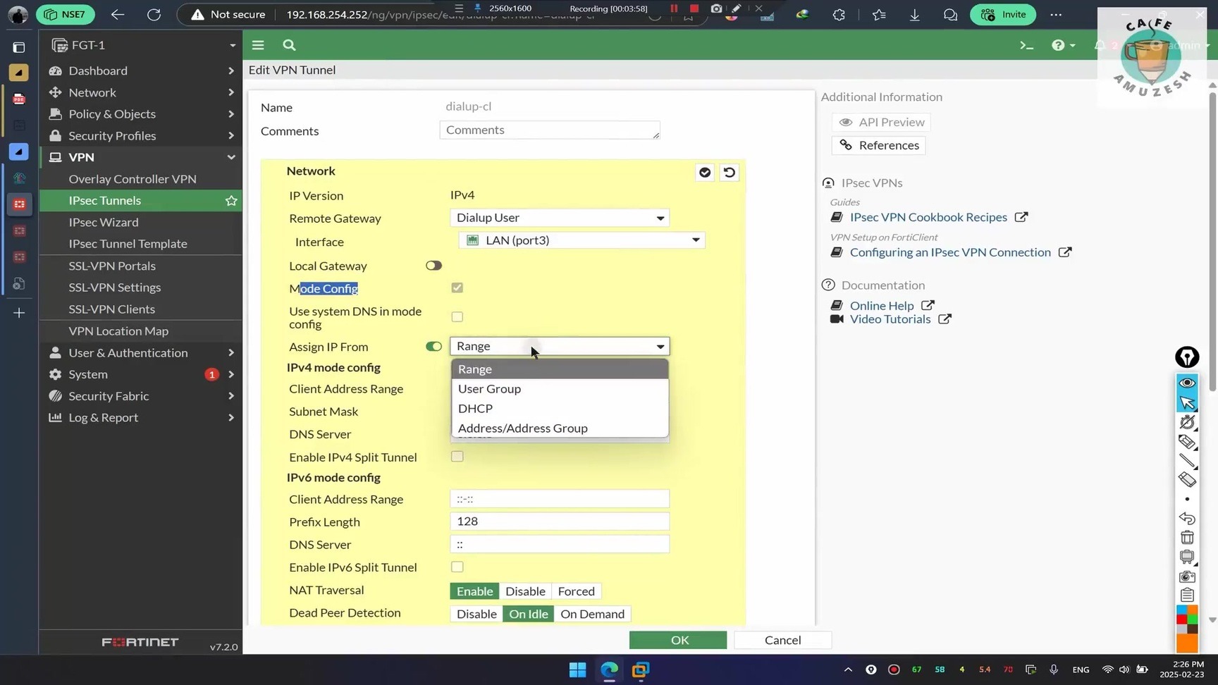Expand the Network menu section
Image resolution: width=1218 pixels, height=685 pixels.
(x=141, y=92)
